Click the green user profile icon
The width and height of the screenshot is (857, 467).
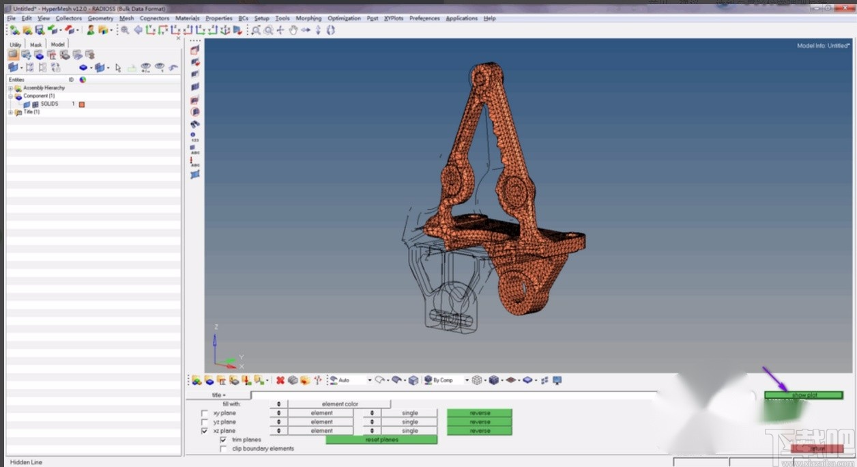coord(91,30)
